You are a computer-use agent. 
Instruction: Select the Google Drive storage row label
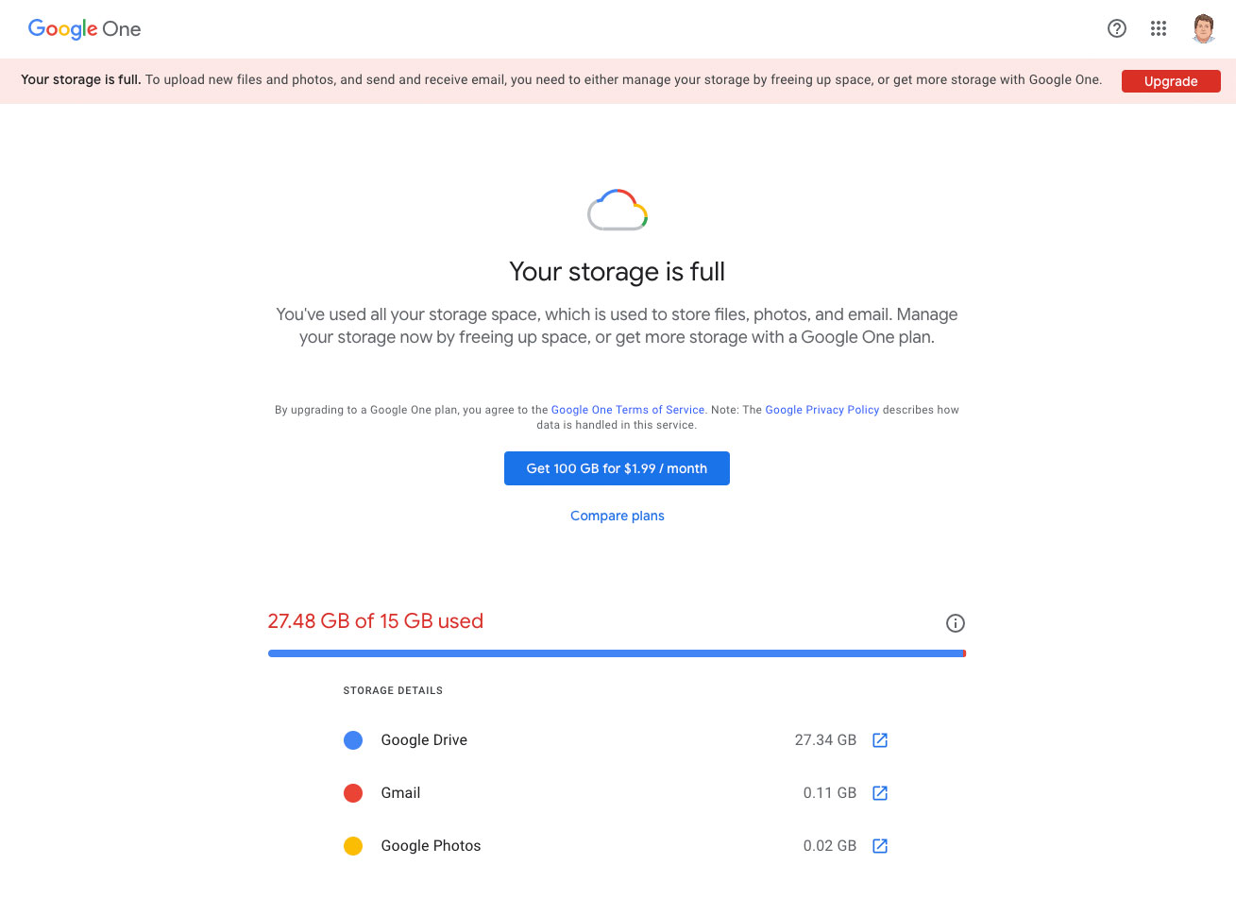click(424, 740)
